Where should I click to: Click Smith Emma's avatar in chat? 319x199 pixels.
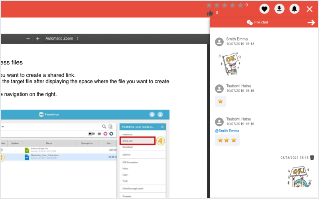click(219, 42)
